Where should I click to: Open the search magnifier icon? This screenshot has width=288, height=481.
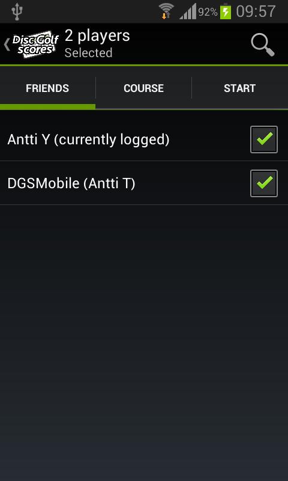point(263,44)
